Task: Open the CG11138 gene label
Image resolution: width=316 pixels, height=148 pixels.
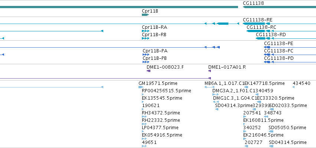Action: click(253, 3)
